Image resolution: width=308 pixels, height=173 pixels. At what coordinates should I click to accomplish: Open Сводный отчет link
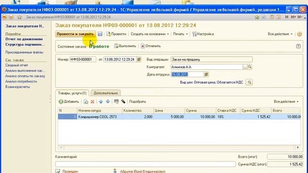point(17,65)
